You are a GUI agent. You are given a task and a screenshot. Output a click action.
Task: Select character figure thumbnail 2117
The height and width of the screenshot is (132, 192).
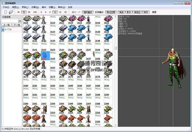(89, 20)
